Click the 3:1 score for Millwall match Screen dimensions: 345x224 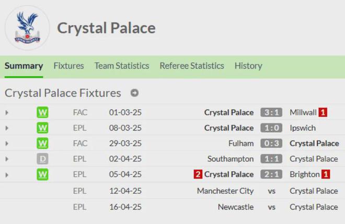[x=271, y=113]
